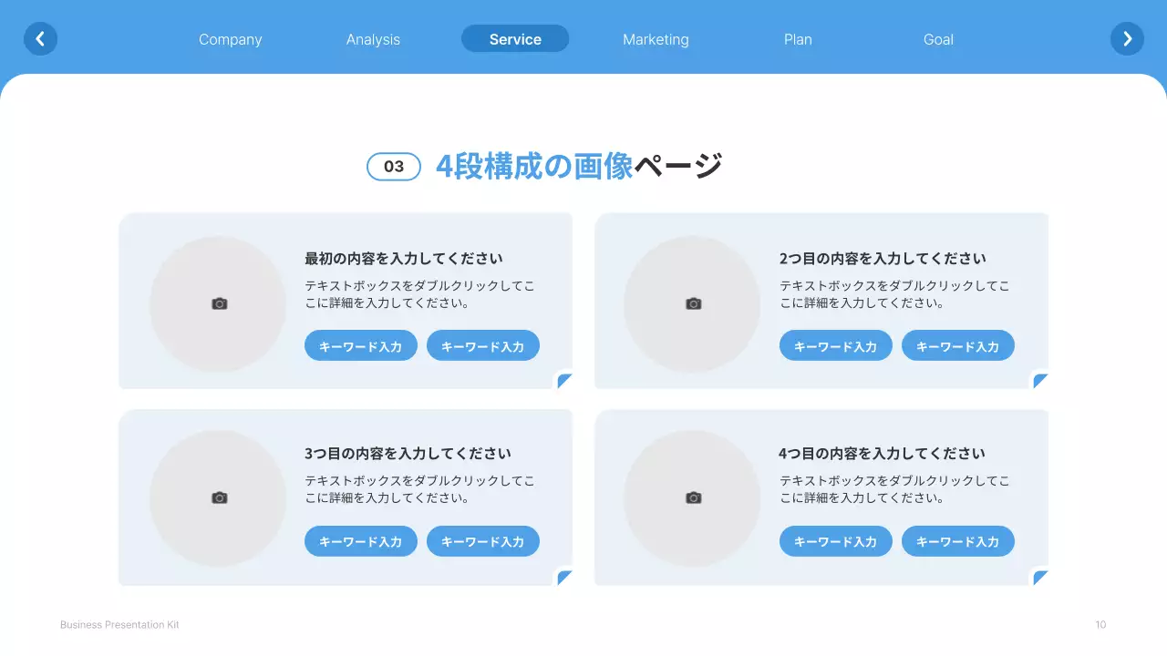
Task: Click the camera icon in the 2つ目 card
Action: click(x=693, y=303)
